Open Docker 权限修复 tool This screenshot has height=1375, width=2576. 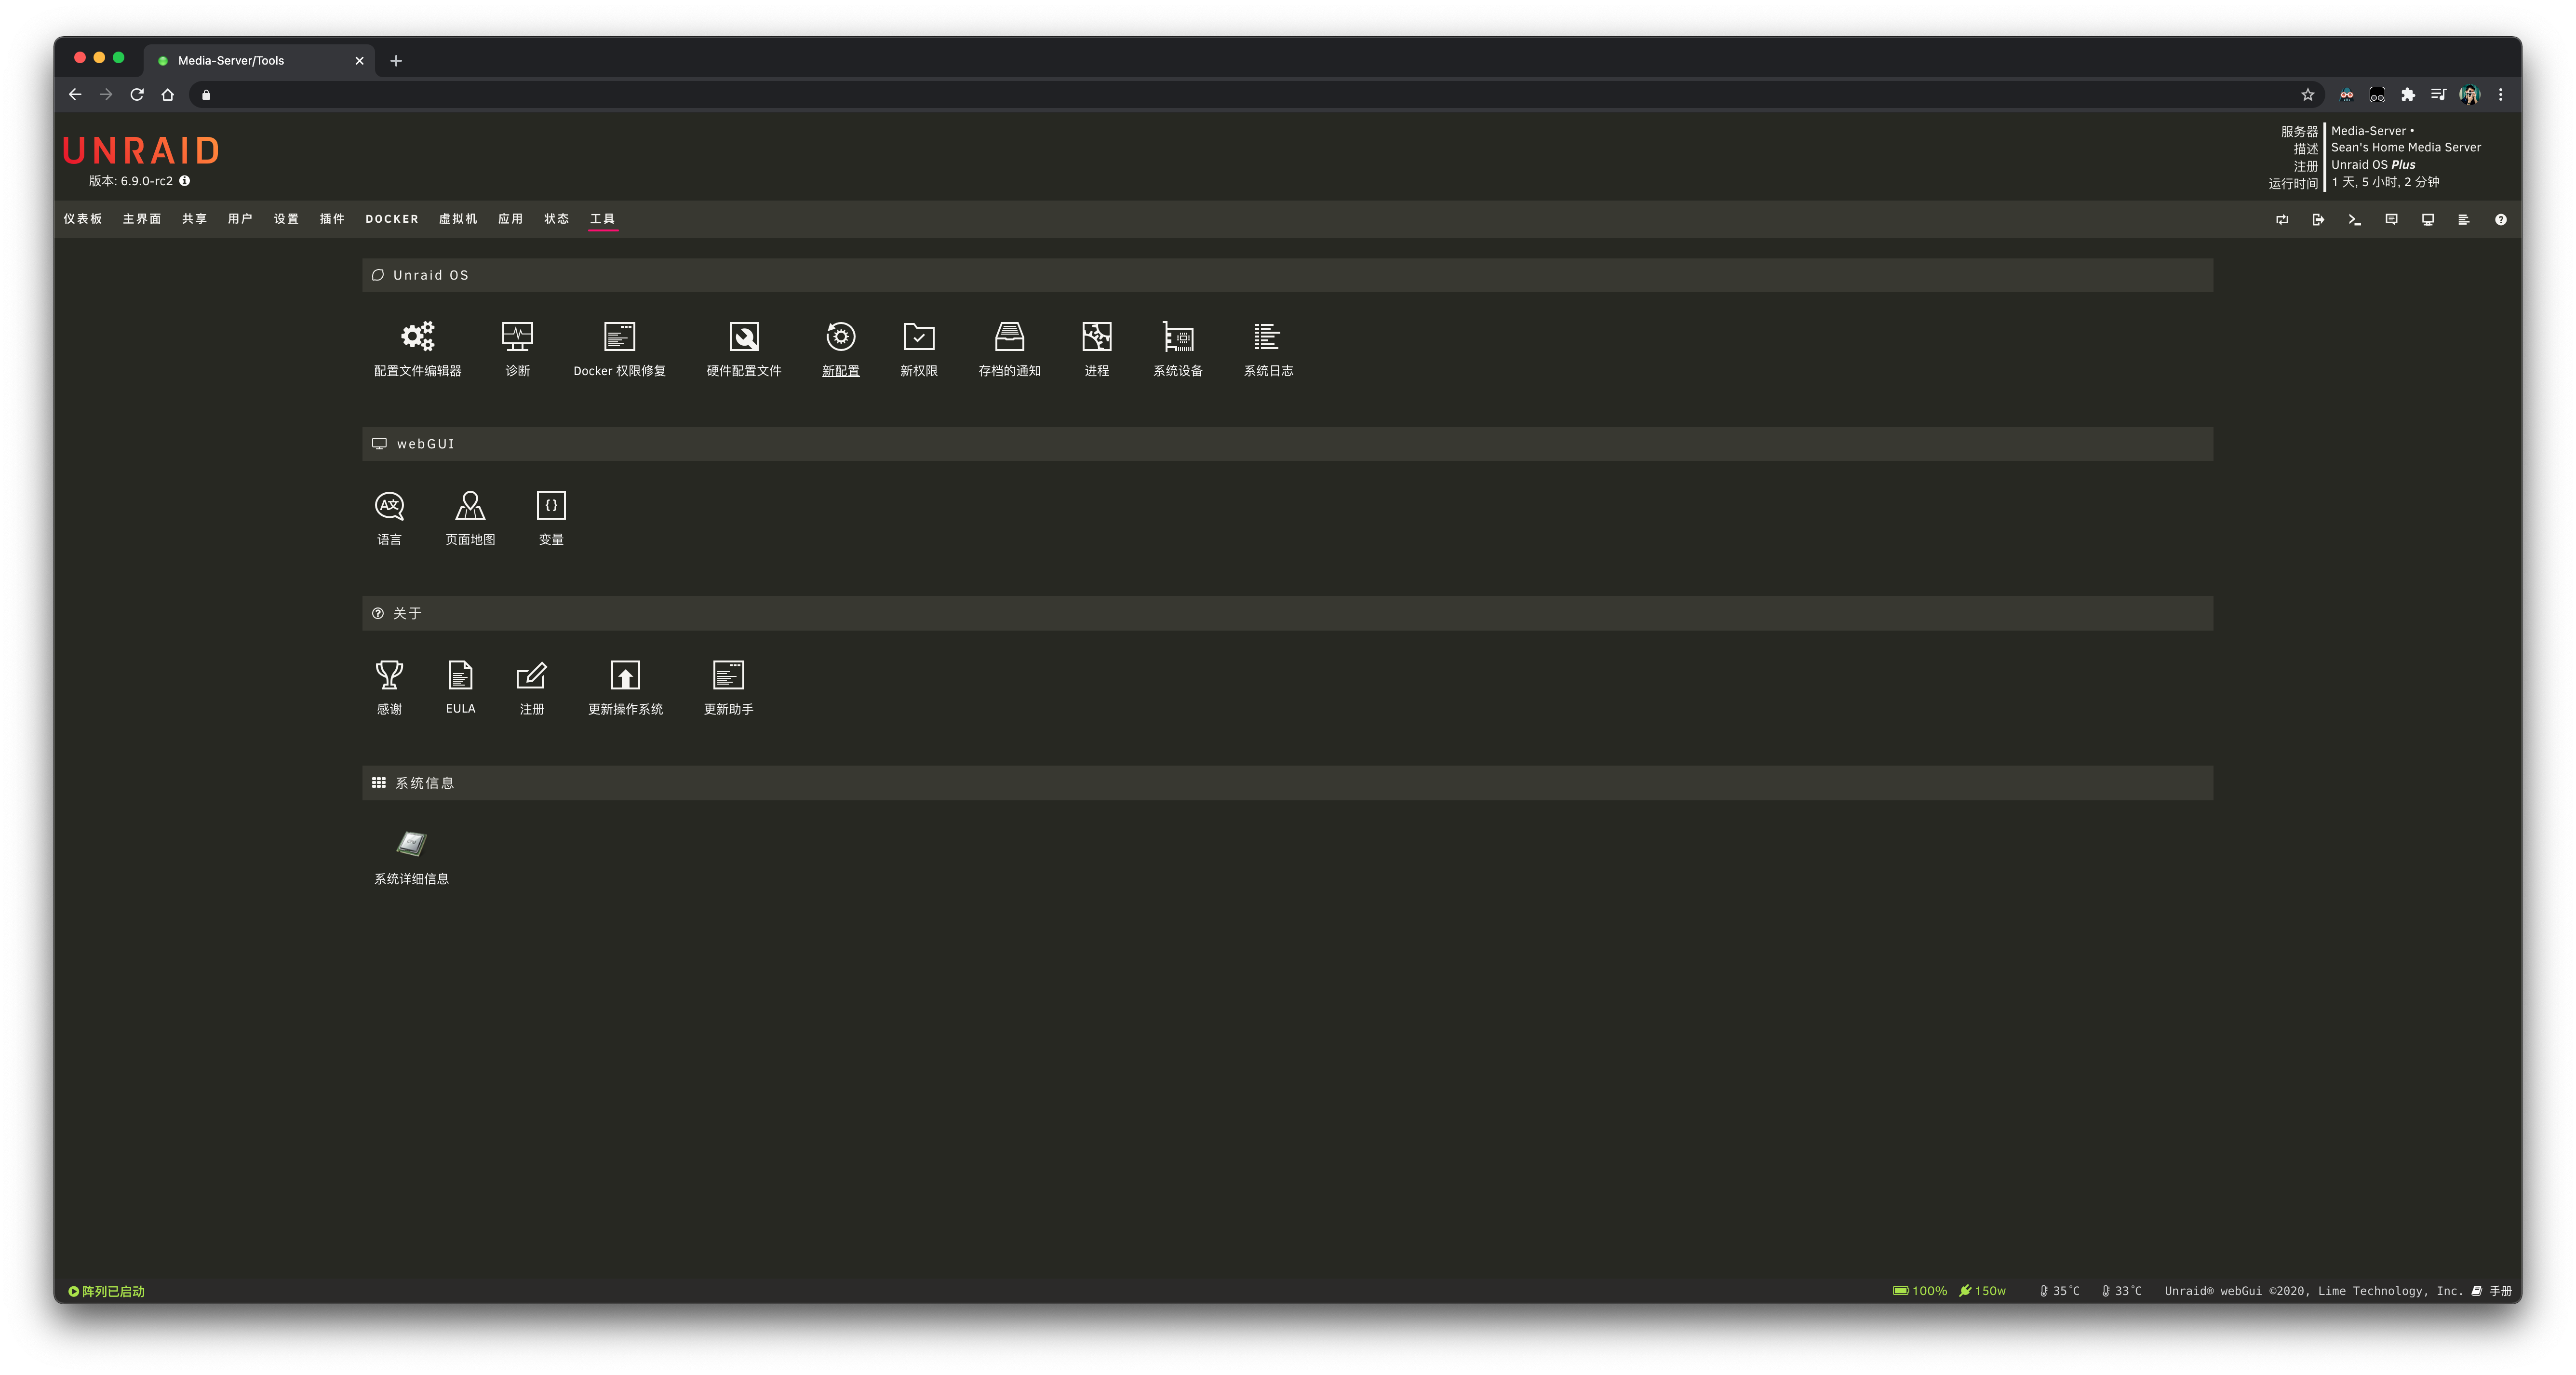point(619,337)
